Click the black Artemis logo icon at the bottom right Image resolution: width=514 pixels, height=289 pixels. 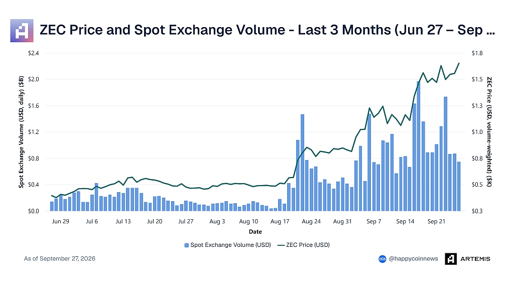coord(451,259)
